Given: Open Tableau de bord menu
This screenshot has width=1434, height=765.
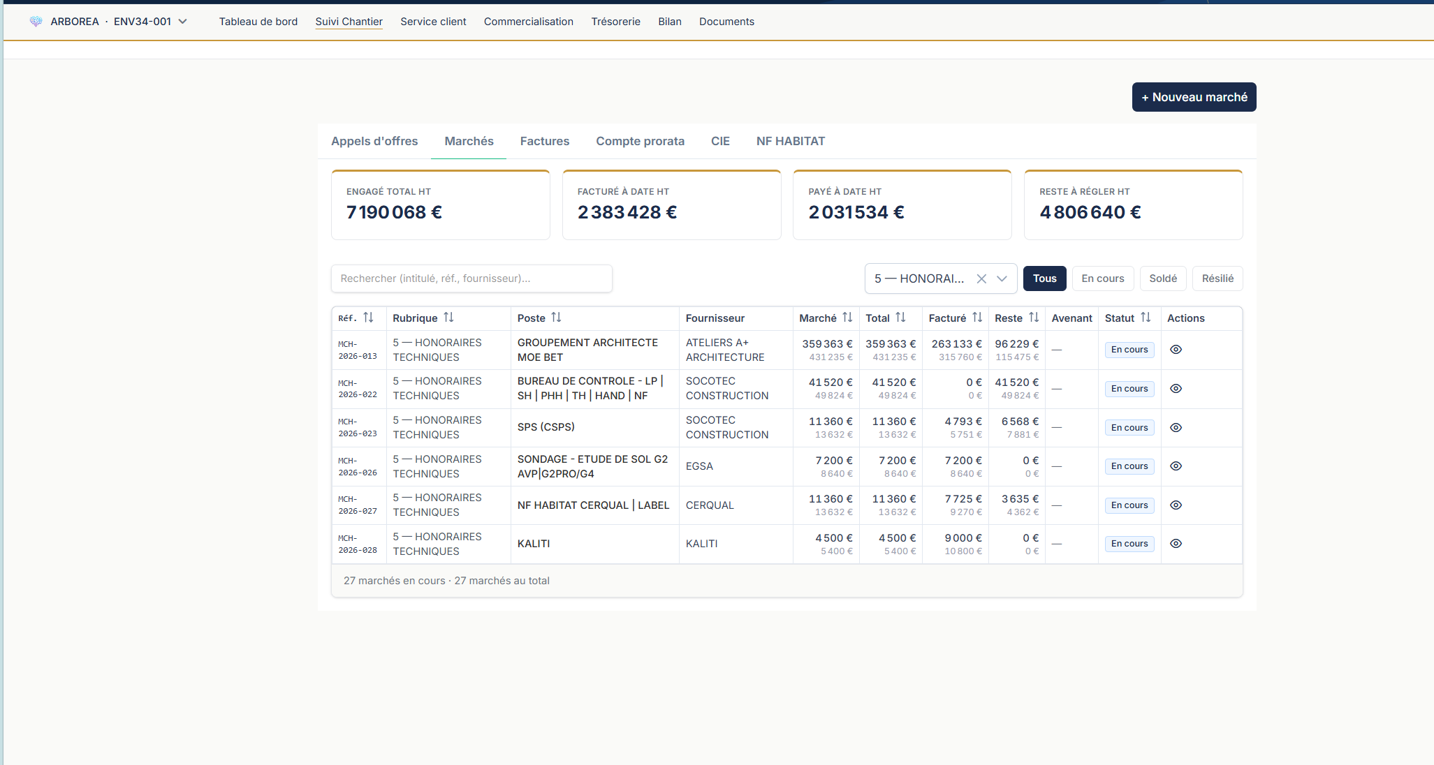Looking at the screenshot, I should tap(258, 22).
